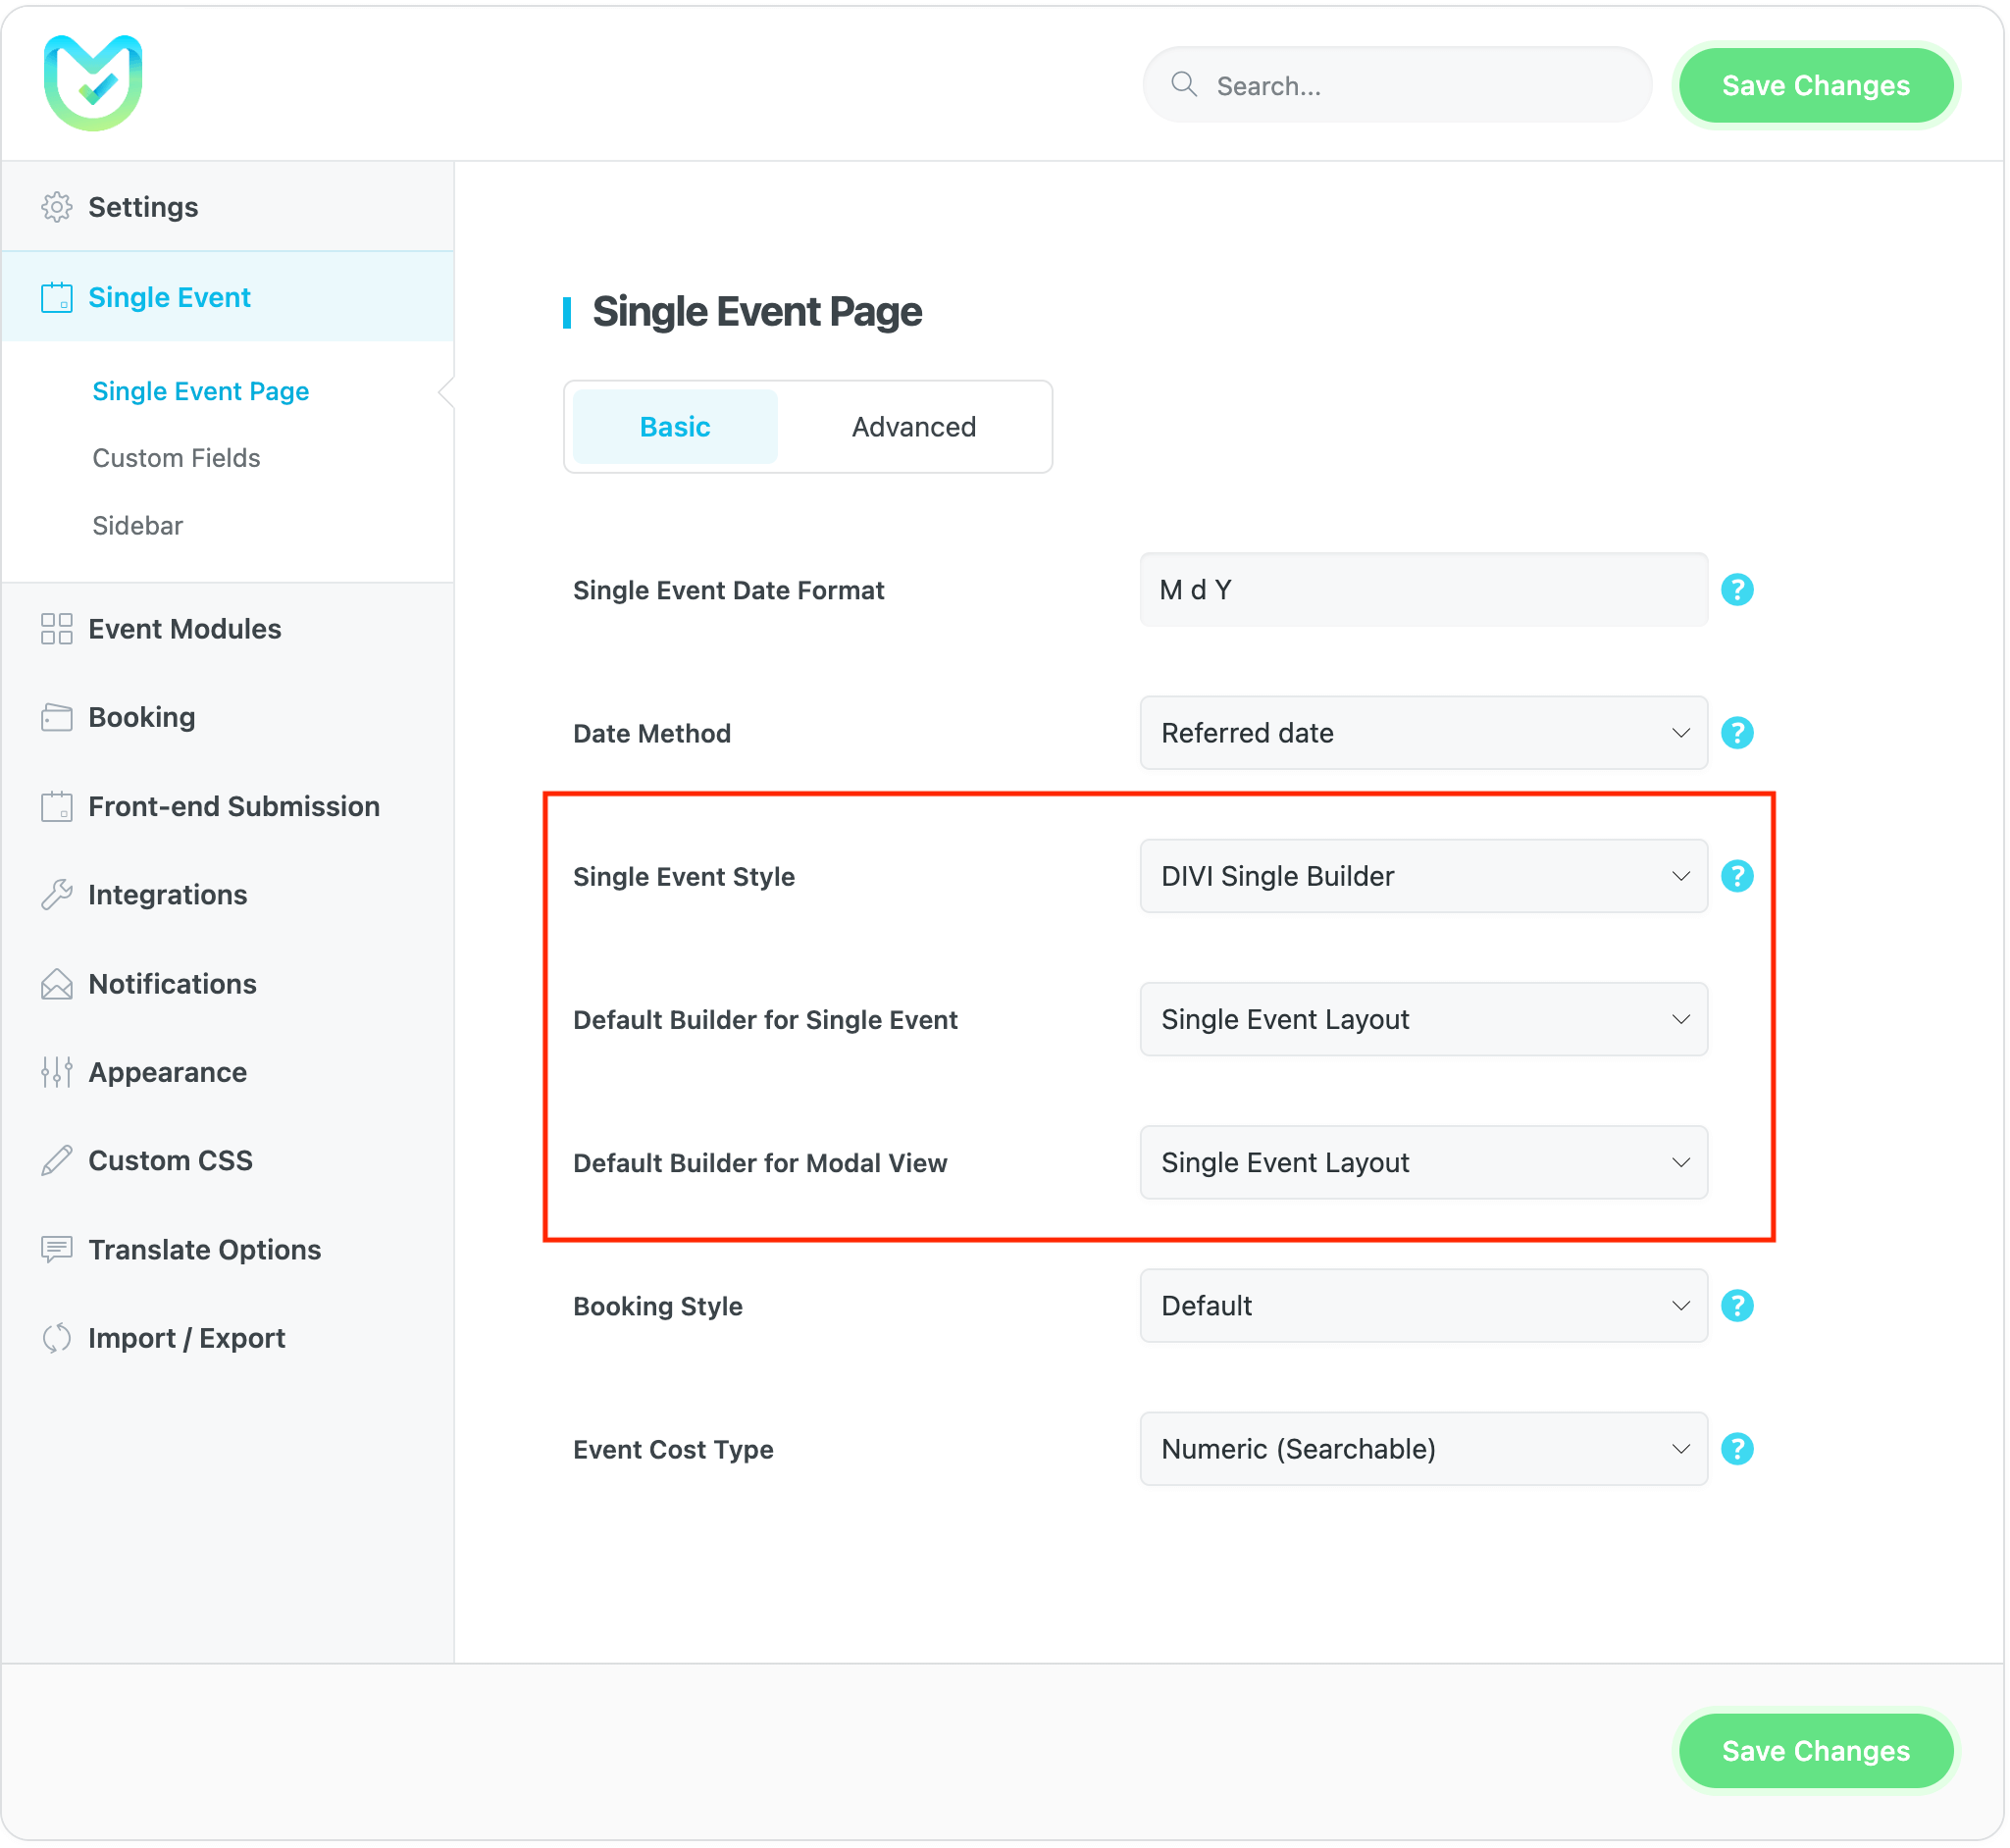The height and width of the screenshot is (1848, 2010).
Task: Expand the Event Cost Type dropdown
Action: tap(1423, 1449)
